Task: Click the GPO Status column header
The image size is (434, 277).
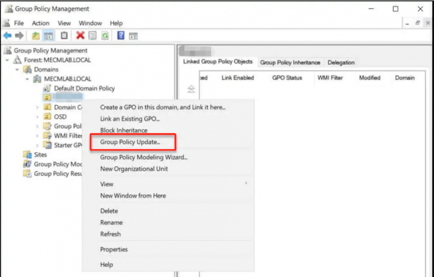Action: click(x=287, y=78)
